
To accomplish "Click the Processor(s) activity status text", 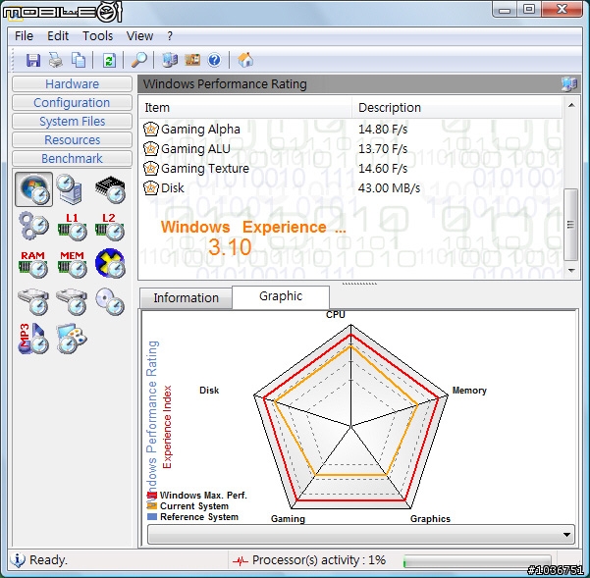I will [x=319, y=560].
